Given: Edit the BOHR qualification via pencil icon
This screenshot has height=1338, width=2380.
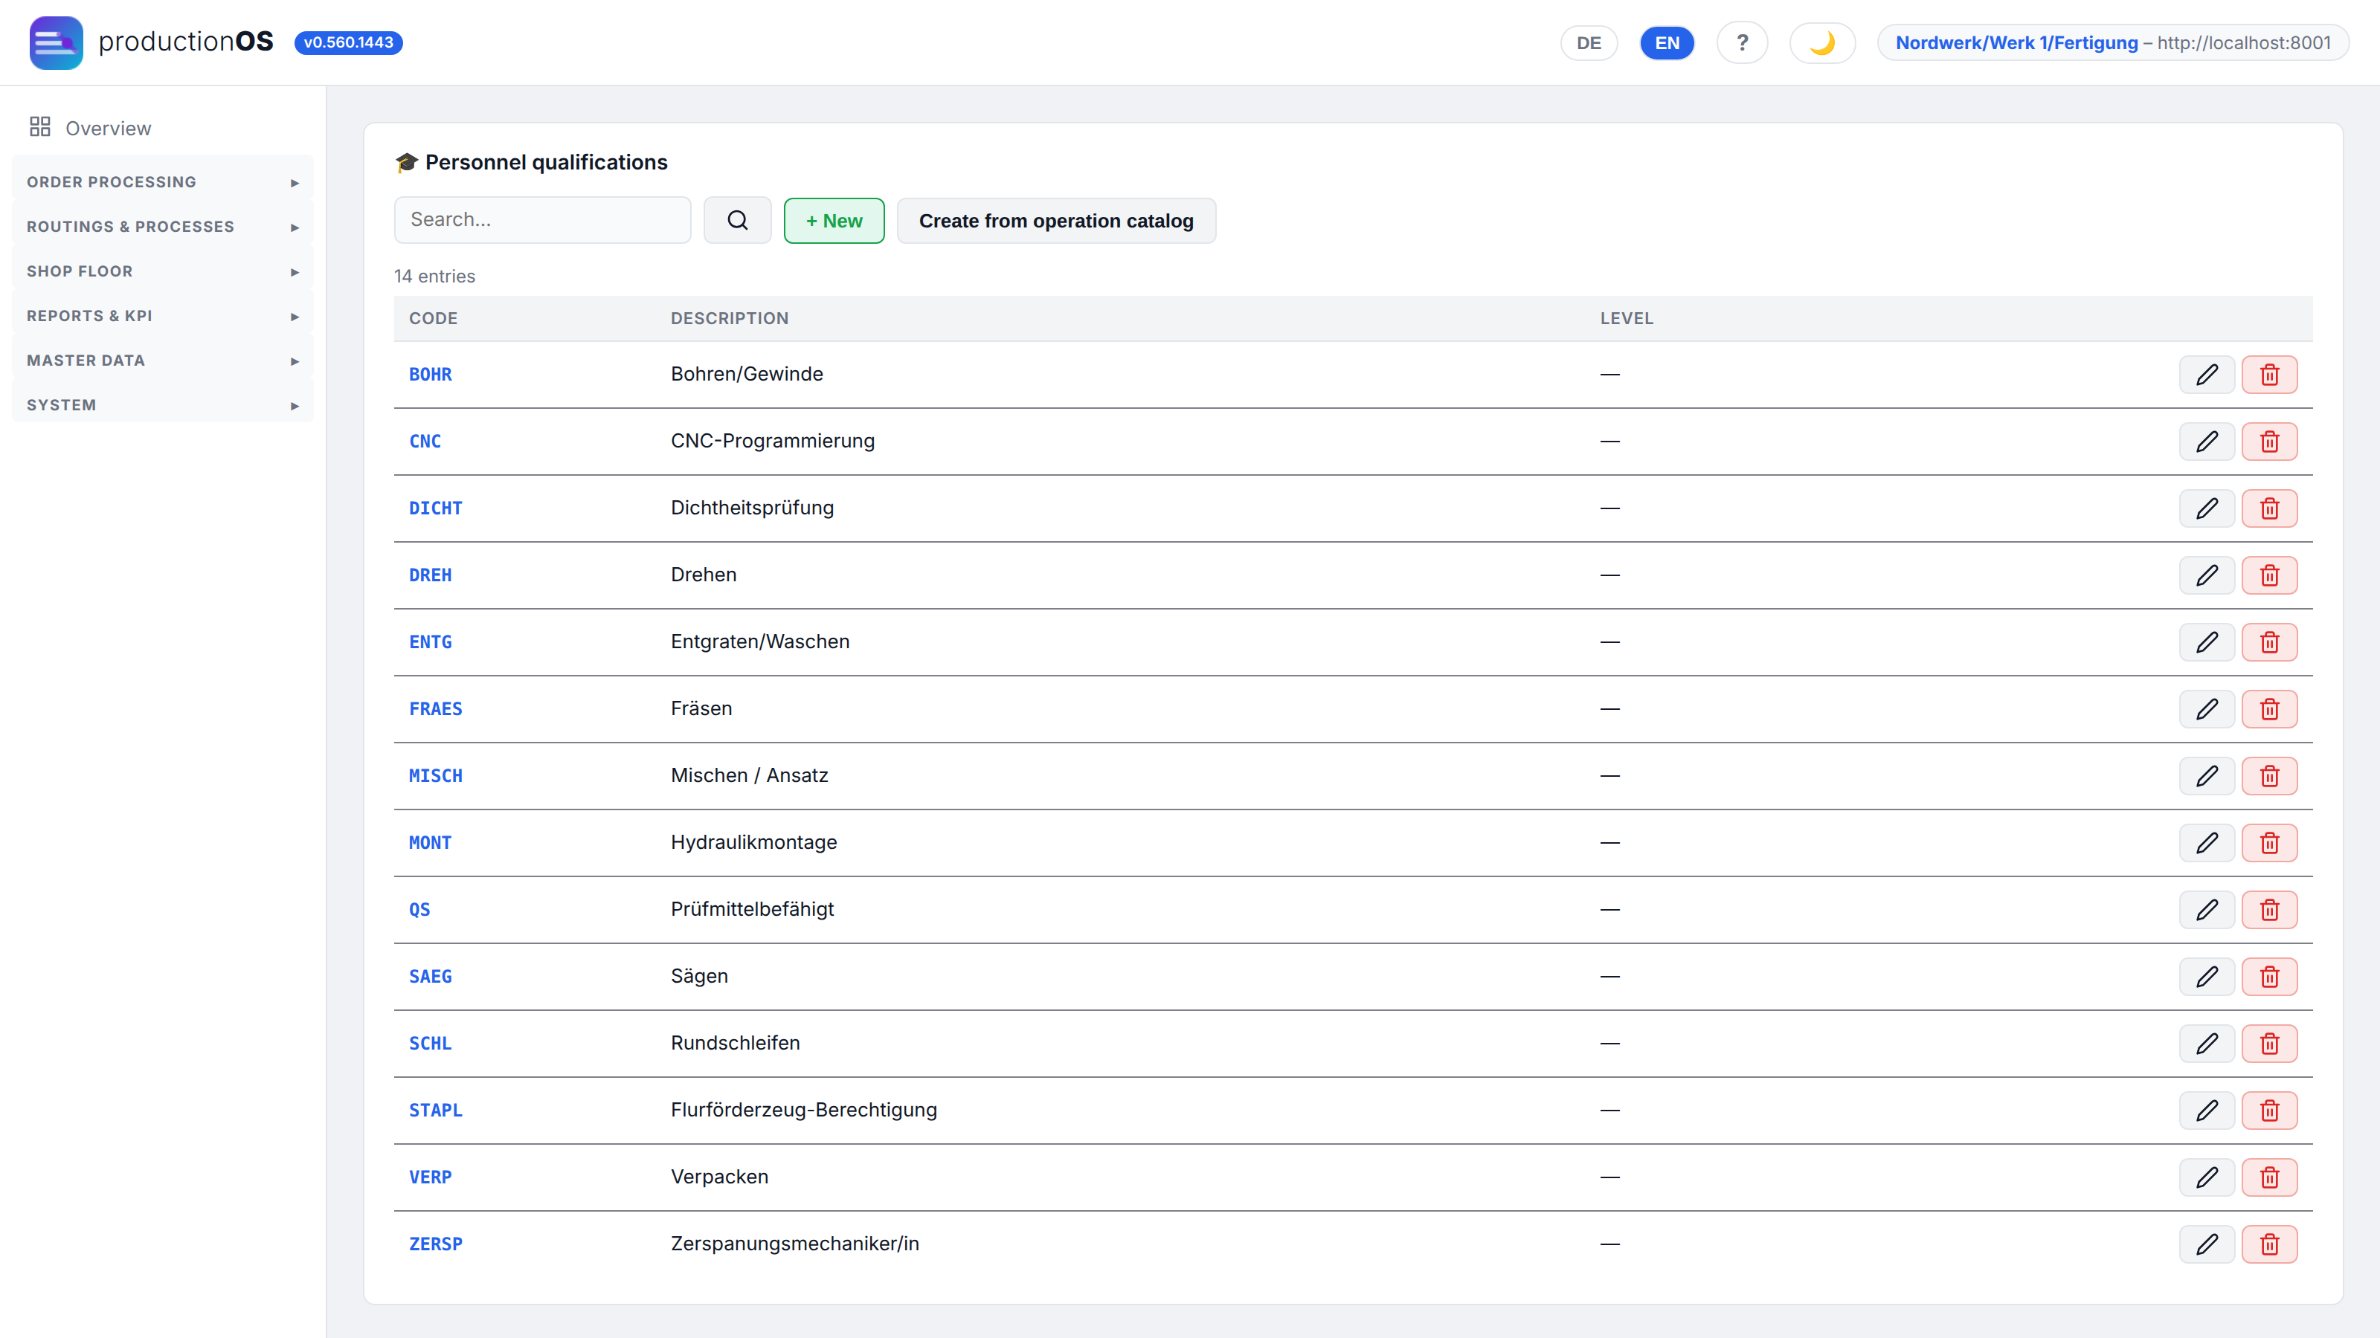Looking at the screenshot, I should pyautogui.click(x=2206, y=375).
